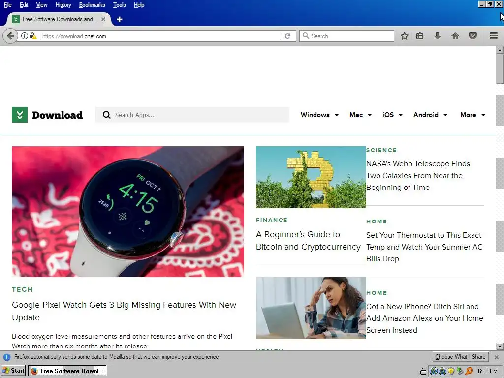
Task: Go to Firefox home page icon
Action: tap(455, 36)
